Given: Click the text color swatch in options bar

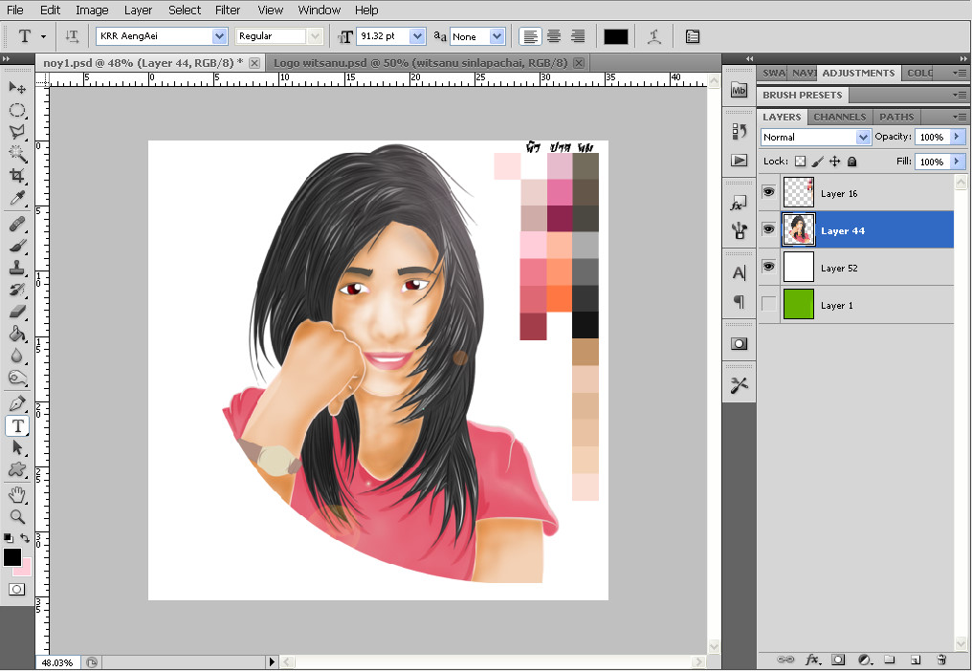Looking at the screenshot, I should [615, 36].
